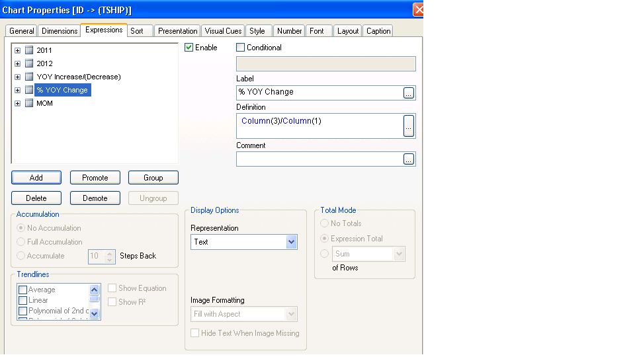Switch to the Number tab
This screenshot has width=635, height=357.
289,31
